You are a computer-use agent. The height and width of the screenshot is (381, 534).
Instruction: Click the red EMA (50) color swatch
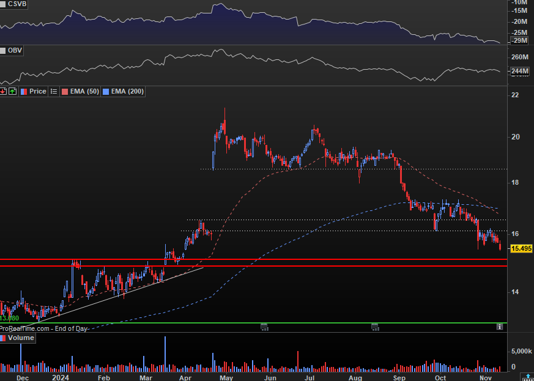[64, 91]
